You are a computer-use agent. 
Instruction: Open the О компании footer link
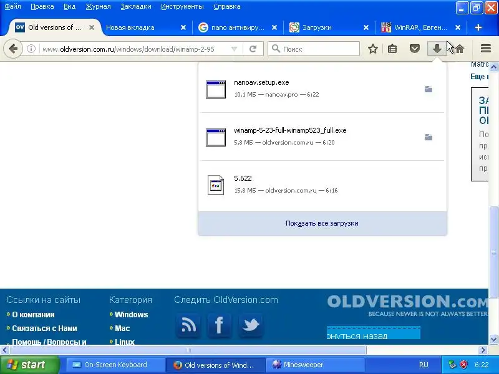[33, 315]
